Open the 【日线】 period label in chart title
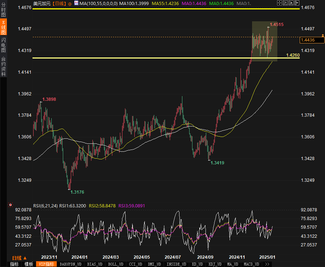 pos(59,4)
